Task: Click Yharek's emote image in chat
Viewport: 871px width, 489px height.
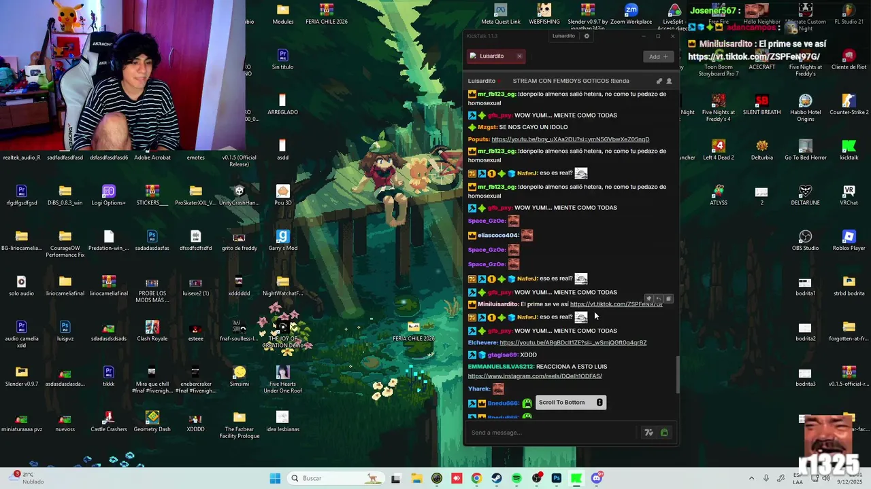Action: [x=498, y=389]
